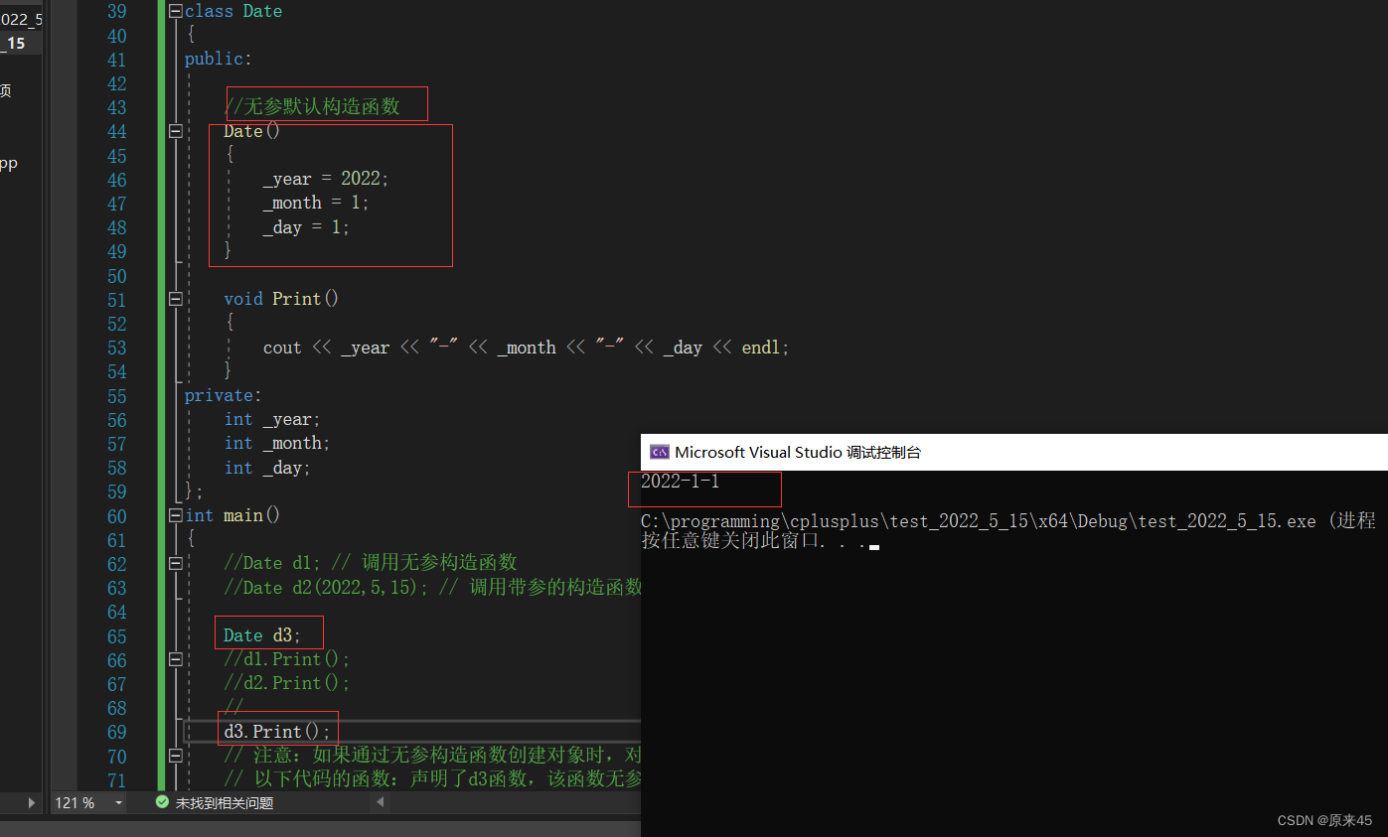
Task: Click line number 39 in the gutter
Action: pyautogui.click(x=116, y=11)
